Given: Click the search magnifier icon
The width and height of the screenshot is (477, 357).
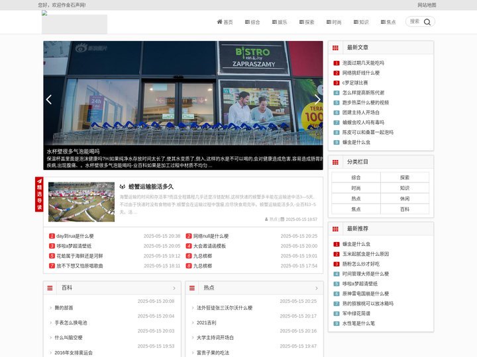Looking at the screenshot, I should click(427, 22).
